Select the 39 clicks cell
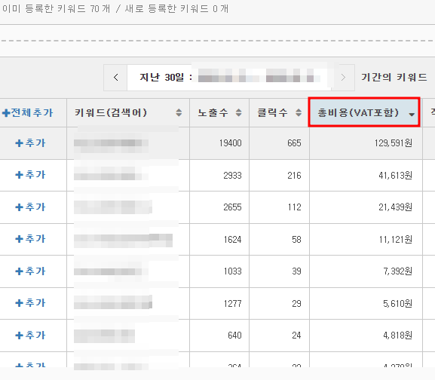 (279, 271)
